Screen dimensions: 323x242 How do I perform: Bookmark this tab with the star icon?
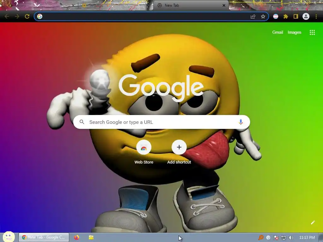coord(263,16)
